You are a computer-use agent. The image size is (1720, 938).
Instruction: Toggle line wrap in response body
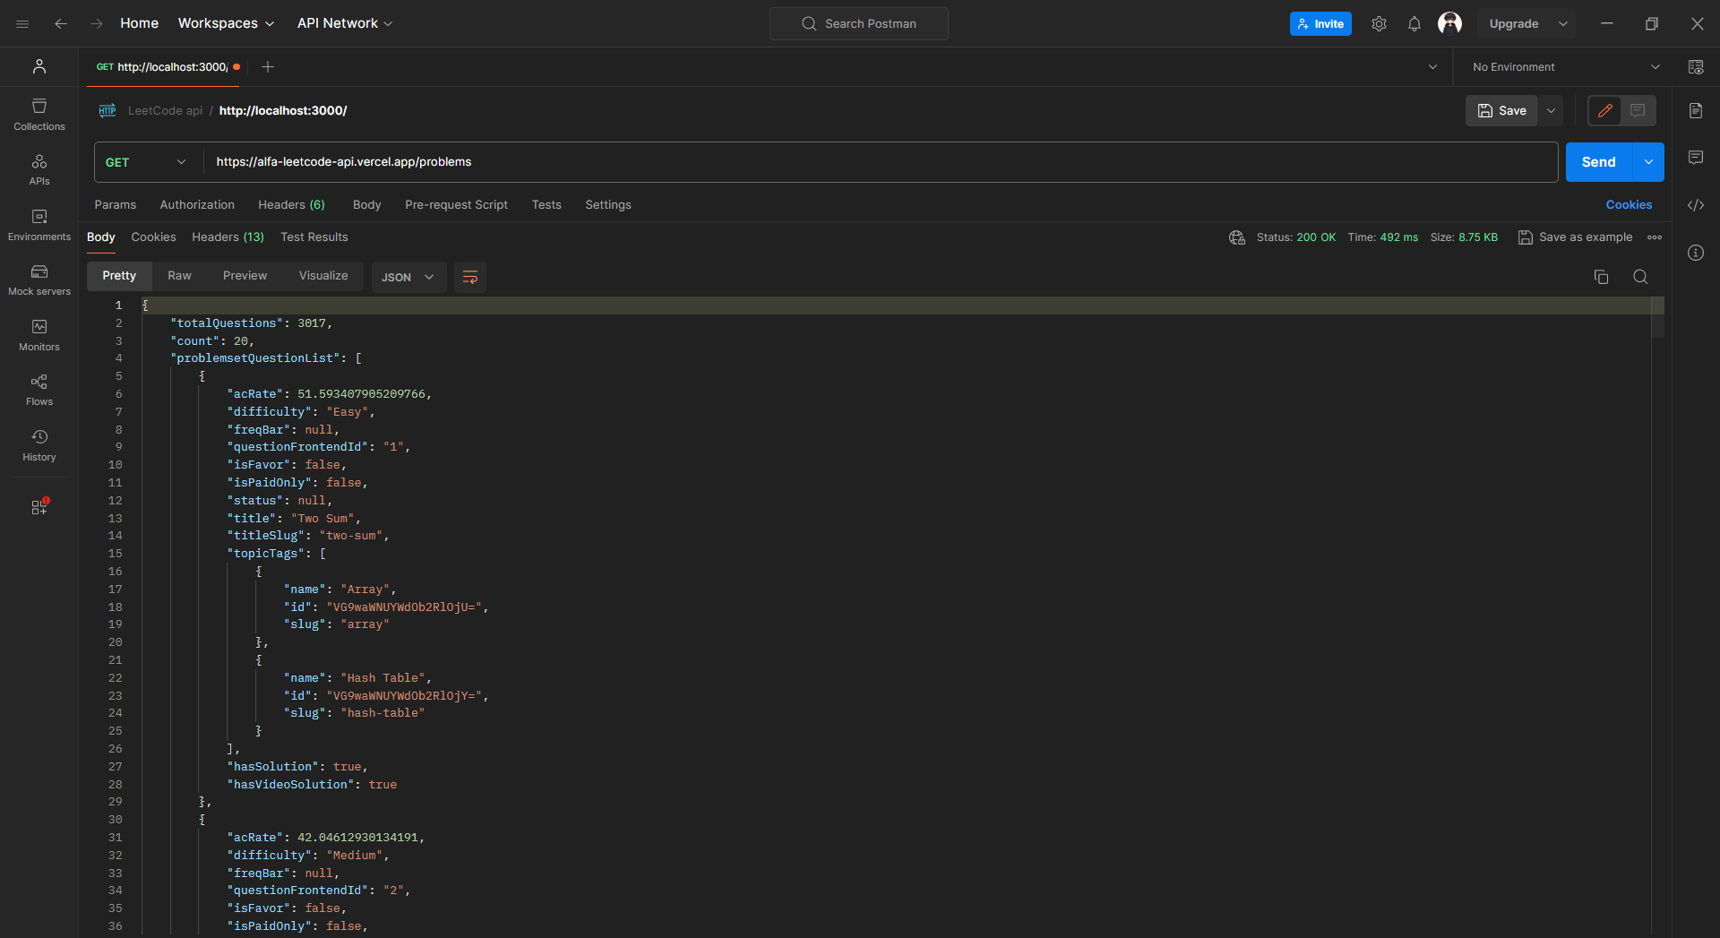pos(469,277)
